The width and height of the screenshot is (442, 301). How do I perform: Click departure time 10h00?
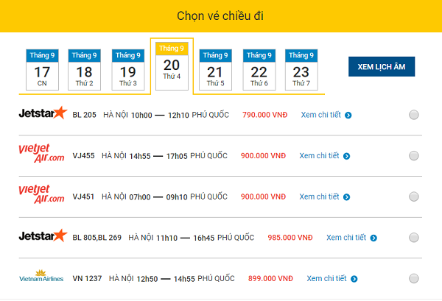pos(141,115)
